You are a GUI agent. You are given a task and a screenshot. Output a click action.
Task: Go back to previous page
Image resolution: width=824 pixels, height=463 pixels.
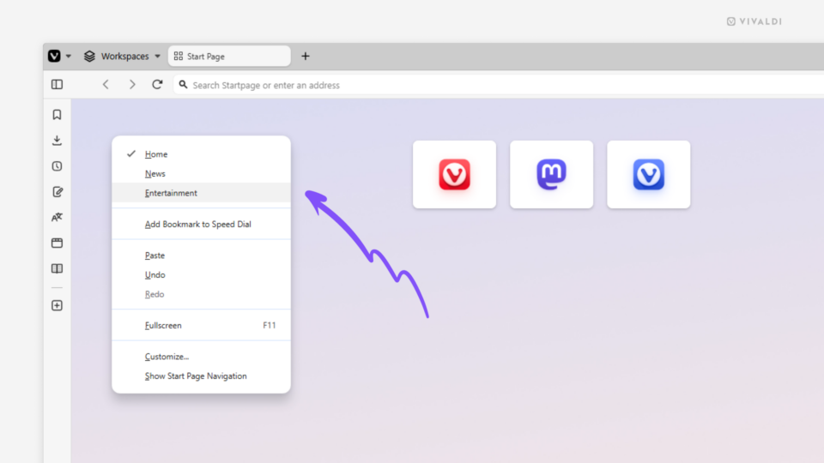[106, 85]
